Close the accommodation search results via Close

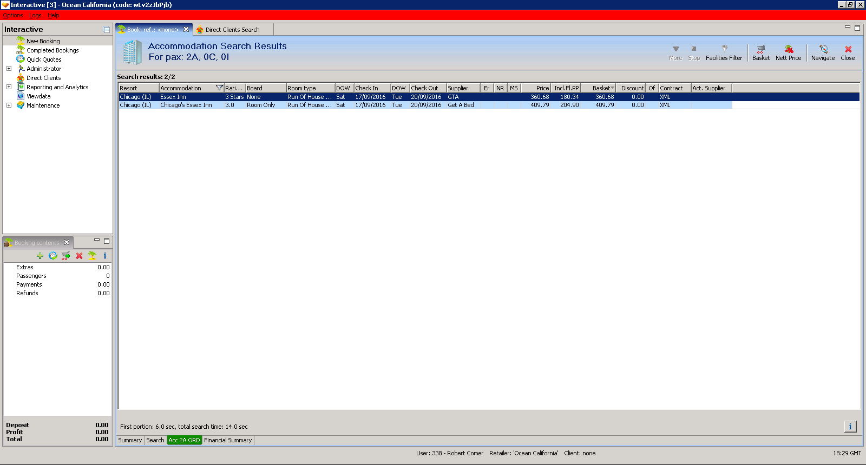coord(848,52)
